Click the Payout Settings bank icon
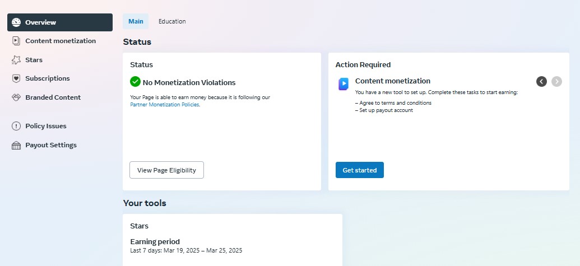 16,145
